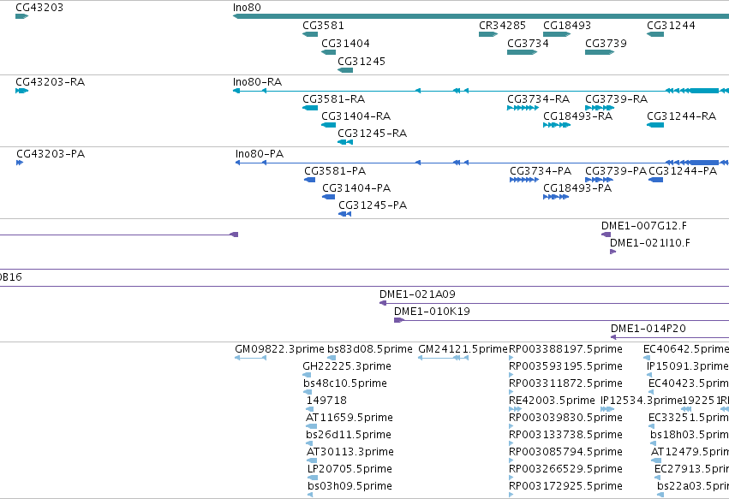
Task: Select the CG18493-PA protein feature
Action: pos(556,197)
